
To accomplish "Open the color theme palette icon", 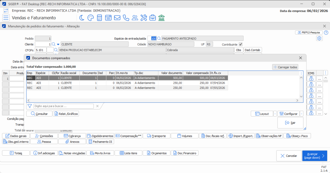I will pos(91,18).
